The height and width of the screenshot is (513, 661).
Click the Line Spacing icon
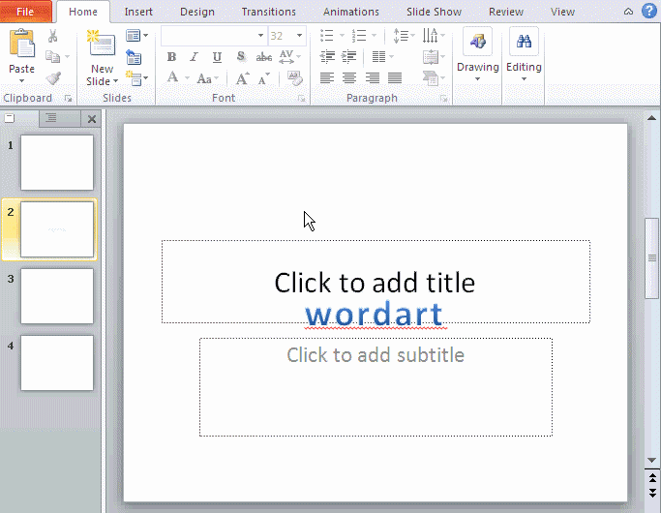tap(401, 36)
